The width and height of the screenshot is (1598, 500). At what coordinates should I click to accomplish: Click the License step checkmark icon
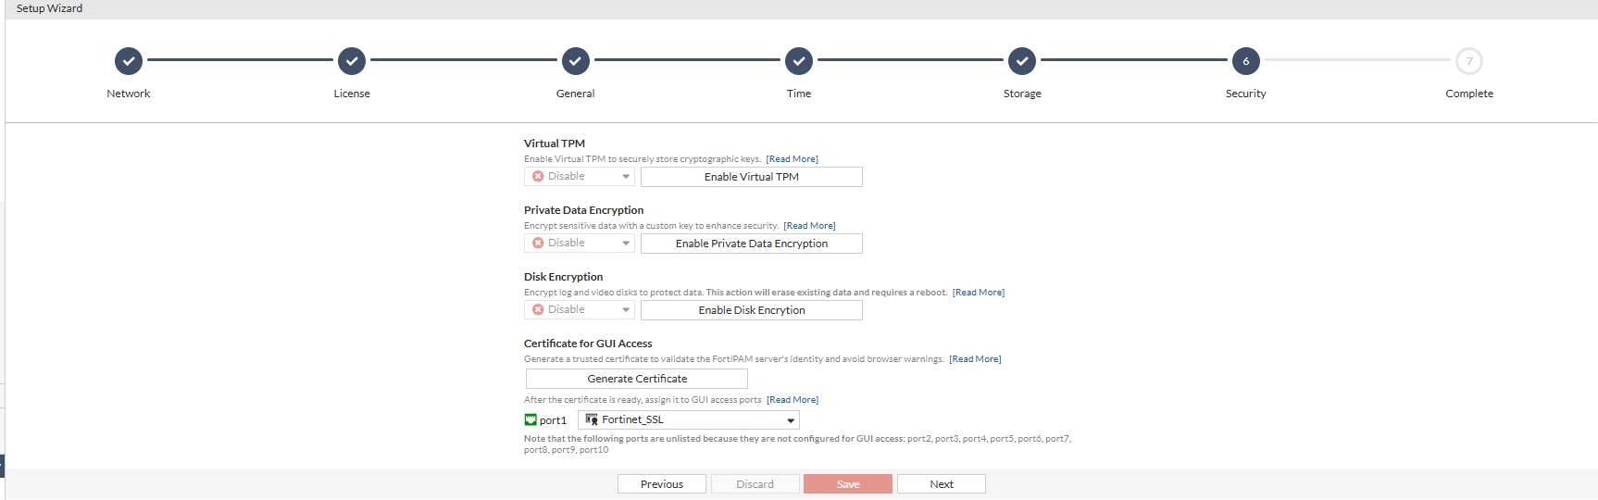tap(352, 61)
